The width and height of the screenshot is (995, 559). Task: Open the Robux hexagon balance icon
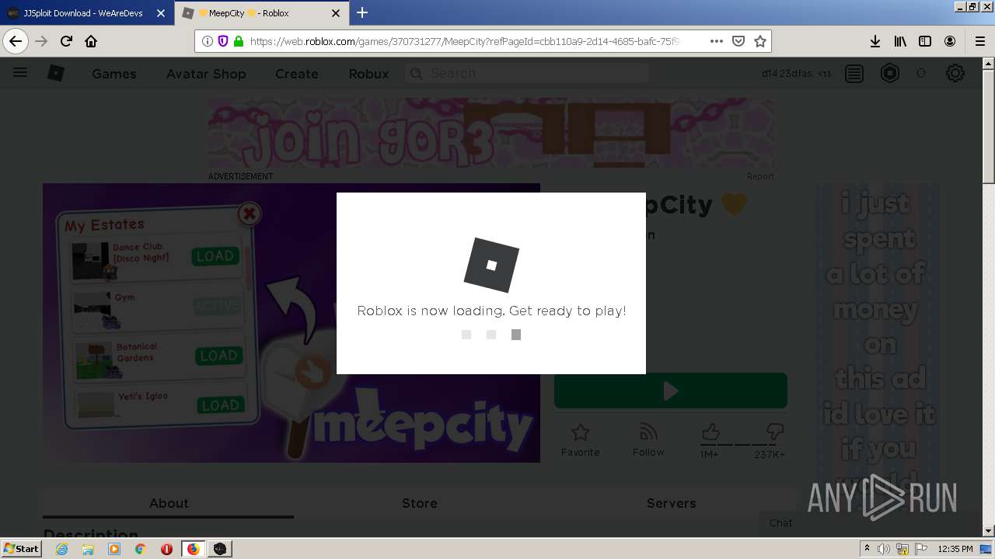(890, 73)
